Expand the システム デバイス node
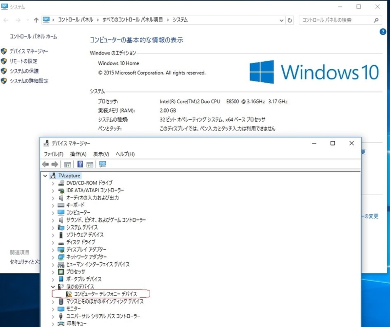 point(53,228)
